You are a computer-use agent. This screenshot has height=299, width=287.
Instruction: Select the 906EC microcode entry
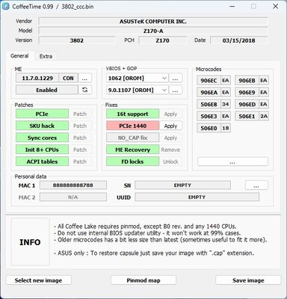pos(209,81)
